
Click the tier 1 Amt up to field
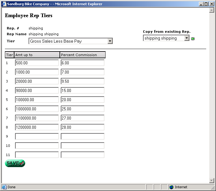(37, 63)
